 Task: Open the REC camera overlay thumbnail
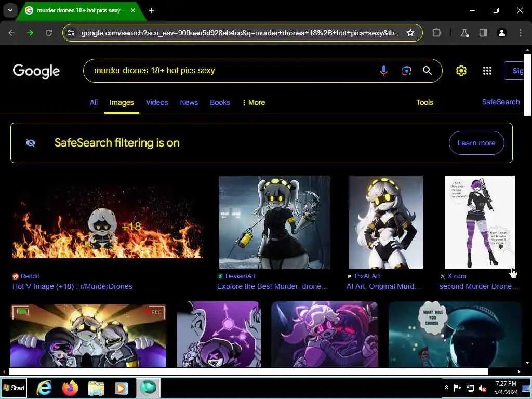[88, 336]
